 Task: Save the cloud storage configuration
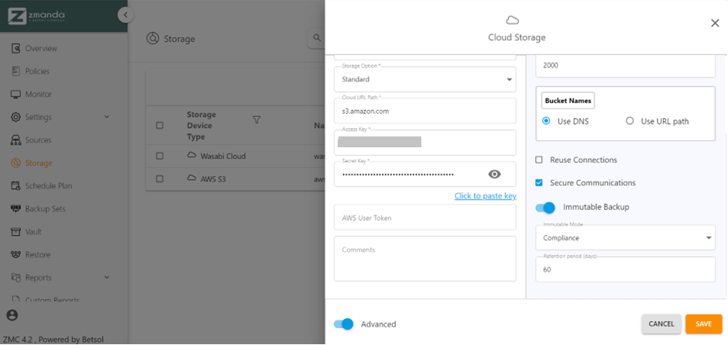pyautogui.click(x=703, y=324)
